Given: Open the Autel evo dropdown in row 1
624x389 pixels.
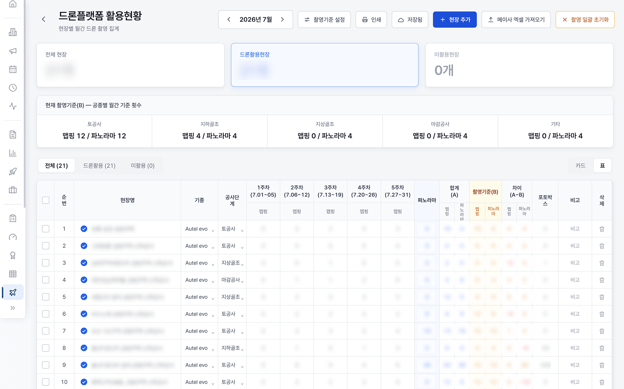Looking at the screenshot, I should coord(199,229).
